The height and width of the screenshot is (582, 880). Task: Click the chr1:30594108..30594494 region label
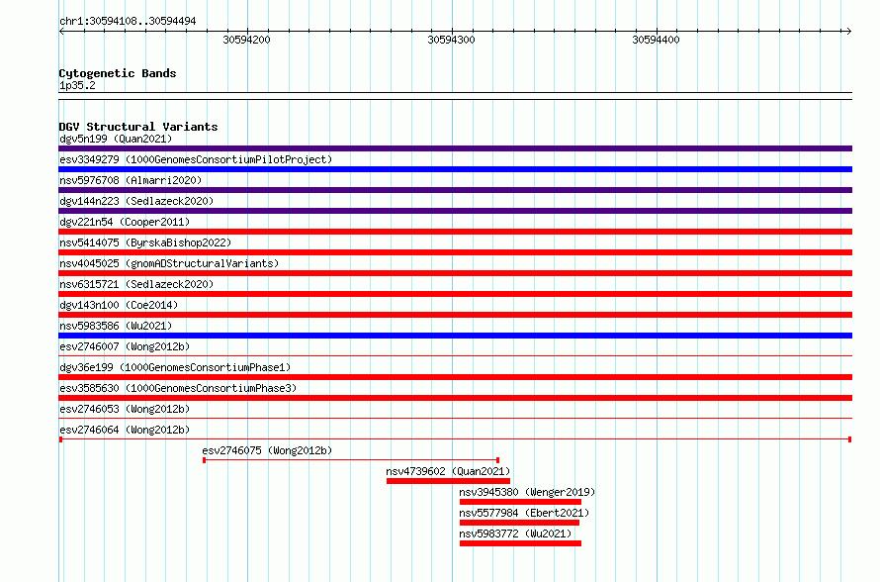click(128, 21)
